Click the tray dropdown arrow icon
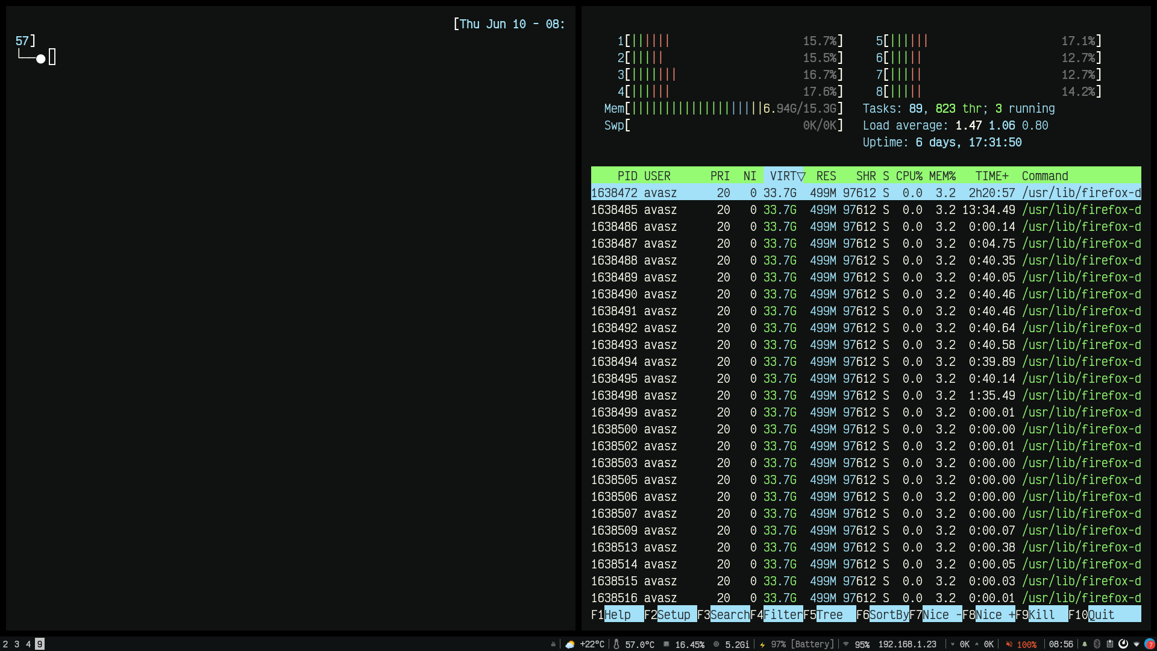This screenshot has height=651, width=1157. [x=1137, y=644]
